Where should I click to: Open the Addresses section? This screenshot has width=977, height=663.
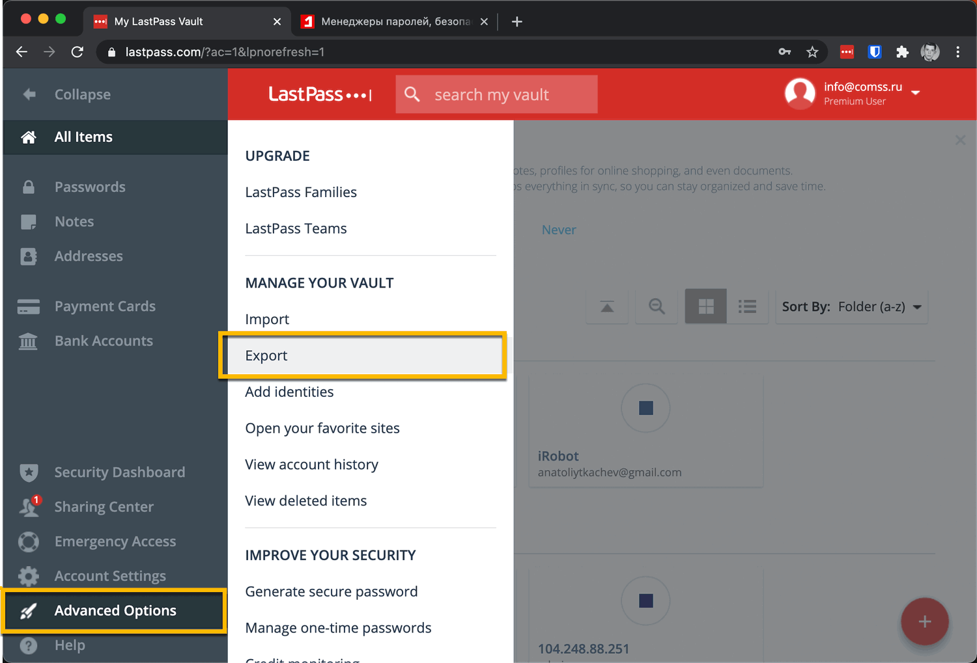[89, 256]
